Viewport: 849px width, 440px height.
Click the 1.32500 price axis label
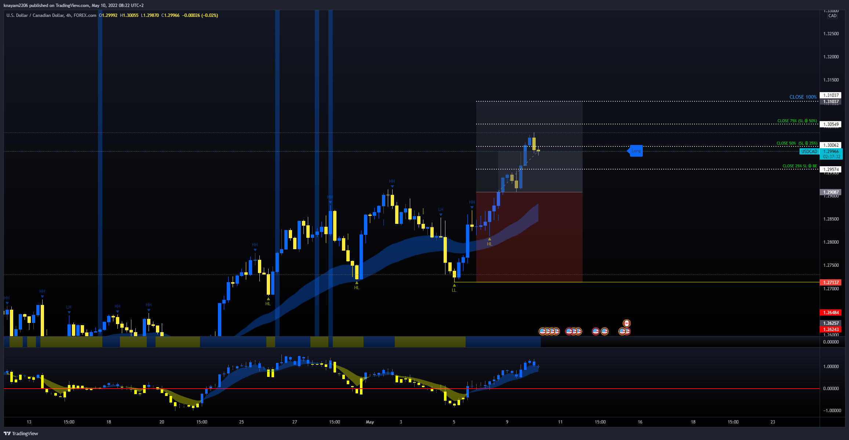pos(831,34)
